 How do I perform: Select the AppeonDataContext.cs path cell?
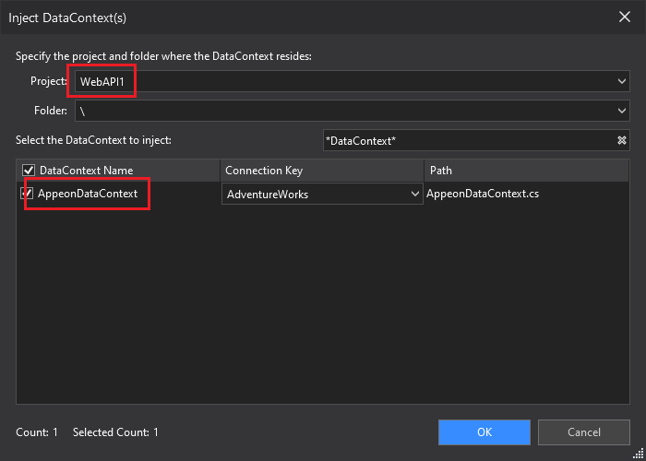pos(483,195)
